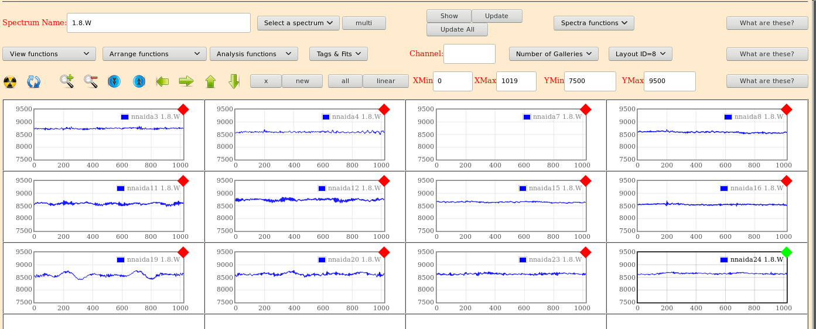
Task: Click the blue legend swatch for nnaida19
Action: pos(121,259)
